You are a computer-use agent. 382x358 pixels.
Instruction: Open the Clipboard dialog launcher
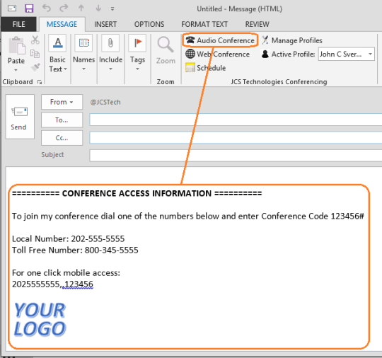coord(40,82)
